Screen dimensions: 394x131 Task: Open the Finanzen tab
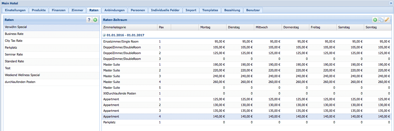tap(59, 10)
